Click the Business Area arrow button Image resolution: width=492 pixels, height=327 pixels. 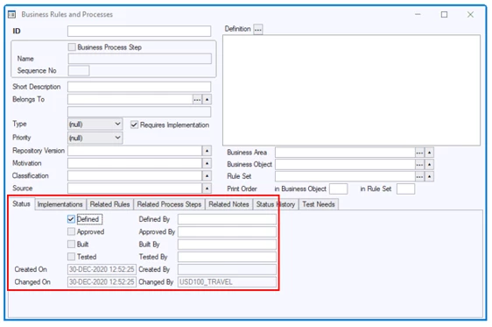[429, 153]
